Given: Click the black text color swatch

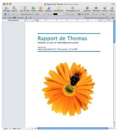Looking at the screenshot, I should click(55, 14).
